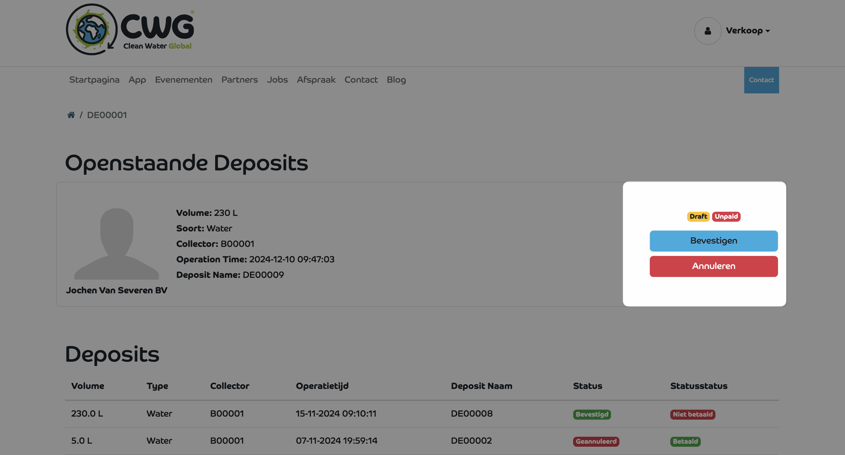Click the Blog navigation link
Screen dimensions: 845x455
tap(396, 80)
